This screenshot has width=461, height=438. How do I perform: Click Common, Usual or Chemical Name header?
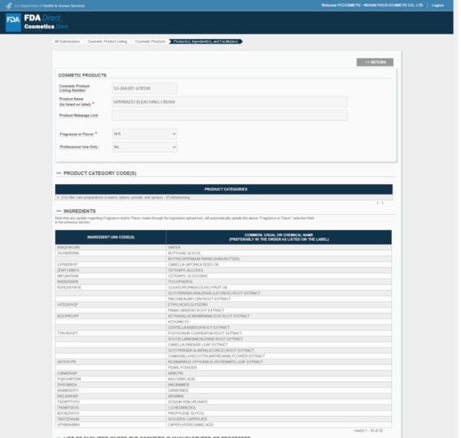coord(279,237)
